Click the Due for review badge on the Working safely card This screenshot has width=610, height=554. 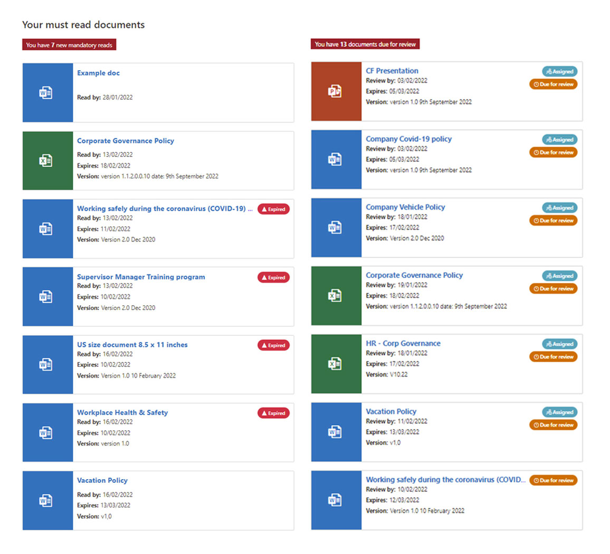pyautogui.click(x=553, y=481)
